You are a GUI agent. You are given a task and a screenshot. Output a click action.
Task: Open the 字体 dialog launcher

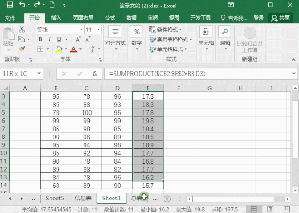[100, 60]
